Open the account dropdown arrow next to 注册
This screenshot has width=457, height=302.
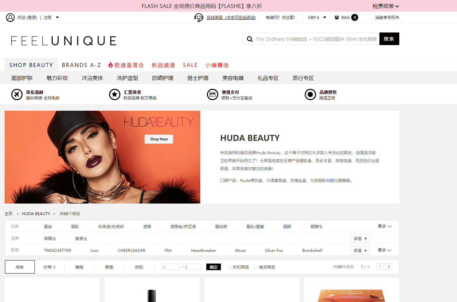57,18
